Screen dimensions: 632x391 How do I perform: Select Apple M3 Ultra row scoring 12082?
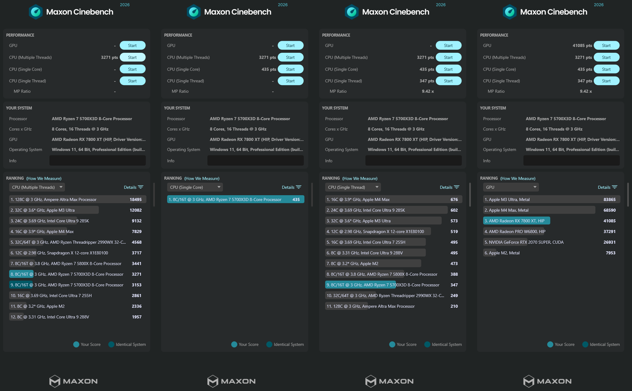coord(78,210)
